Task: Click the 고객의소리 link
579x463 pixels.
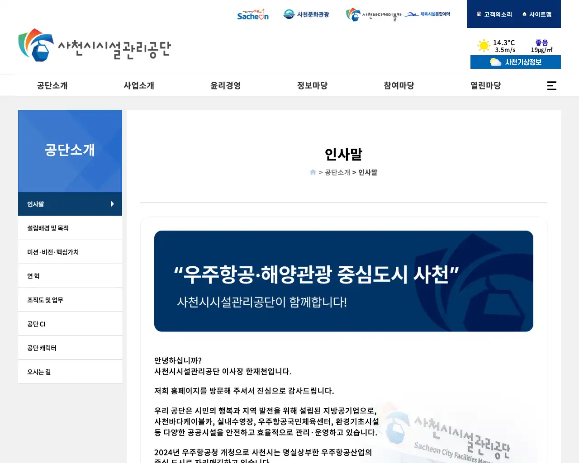Action: point(494,14)
